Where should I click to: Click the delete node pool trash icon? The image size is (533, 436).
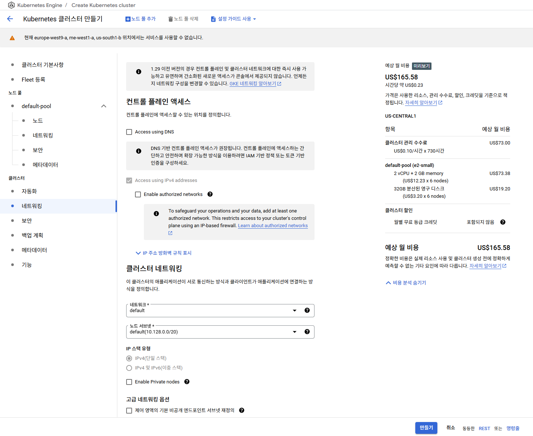point(171,19)
